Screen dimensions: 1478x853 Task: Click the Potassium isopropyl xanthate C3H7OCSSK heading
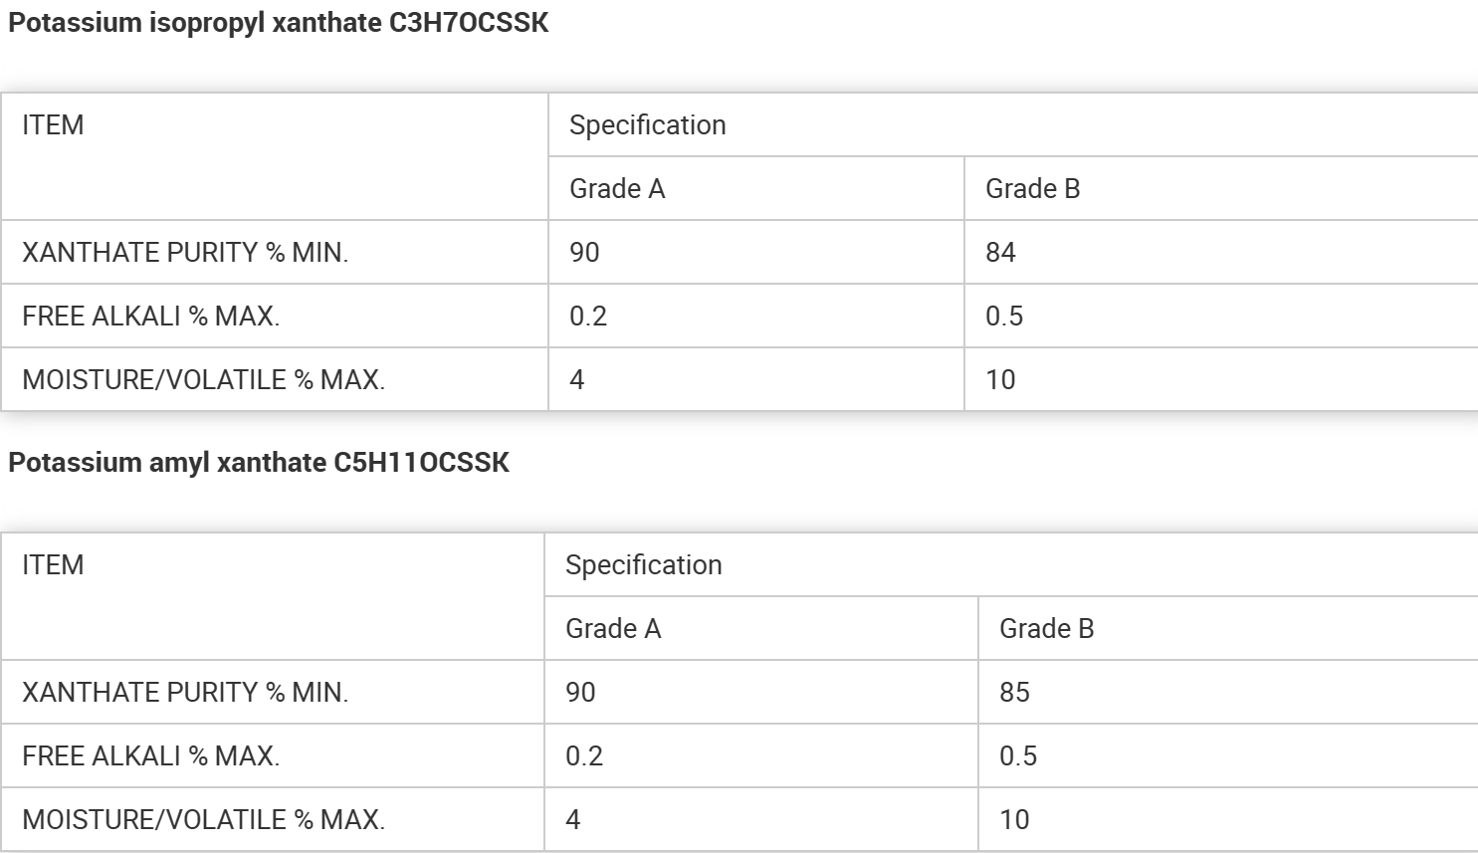pyautogui.click(x=278, y=23)
